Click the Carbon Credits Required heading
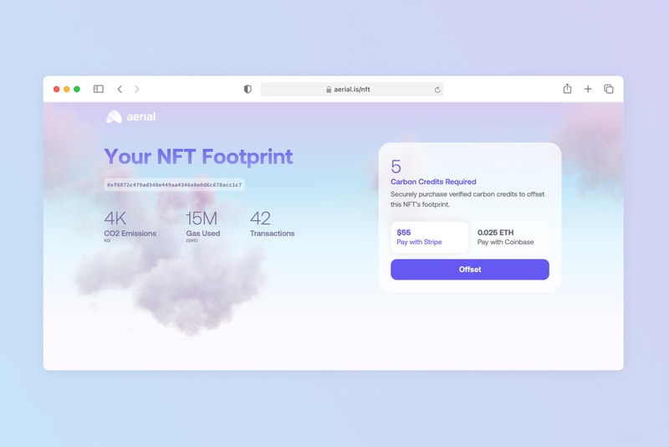 pyautogui.click(x=433, y=182)
